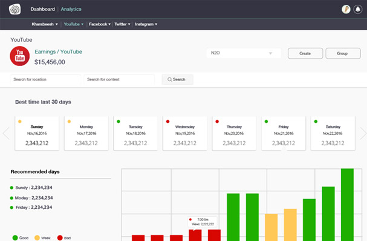367x241 pixels.
Task: Switch to the Analytics tab
Action: (71, 9)
